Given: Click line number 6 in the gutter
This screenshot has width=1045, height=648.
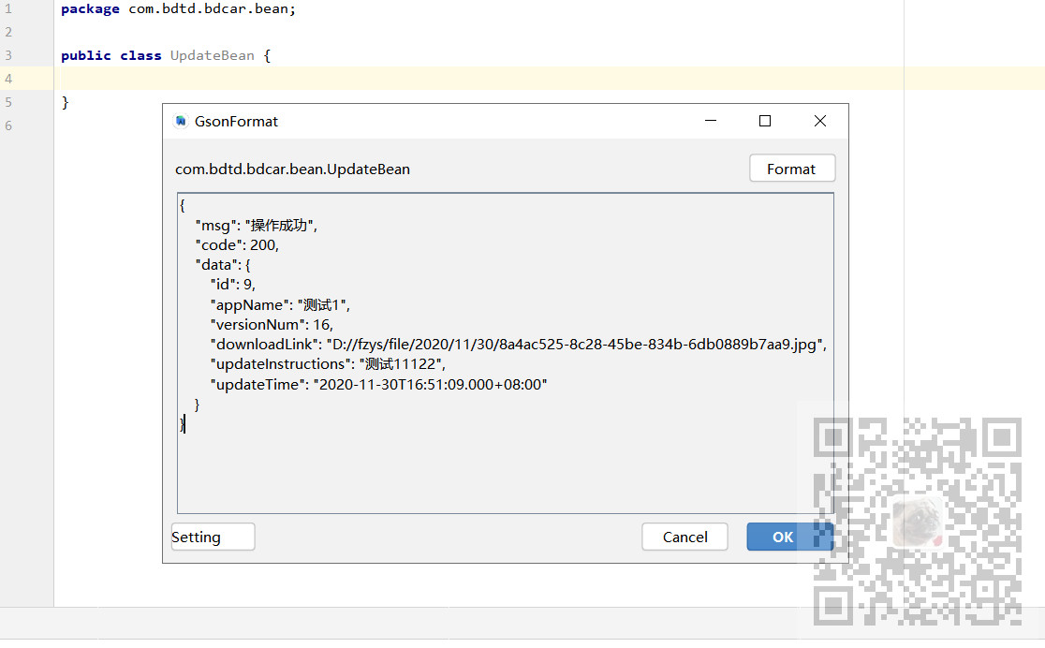Looking at the screenshot, I should pyautogui.click(x=8, y=125).
